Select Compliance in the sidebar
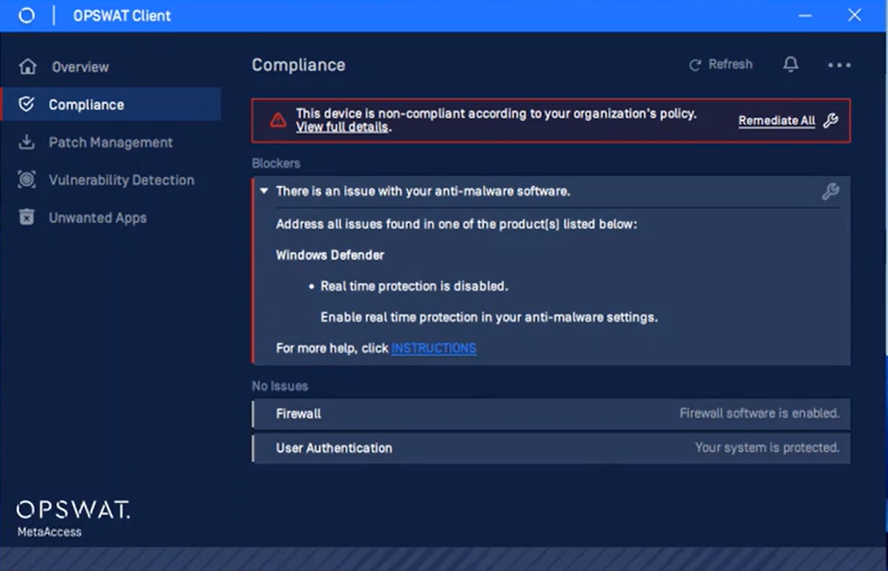 coord(111,104)
